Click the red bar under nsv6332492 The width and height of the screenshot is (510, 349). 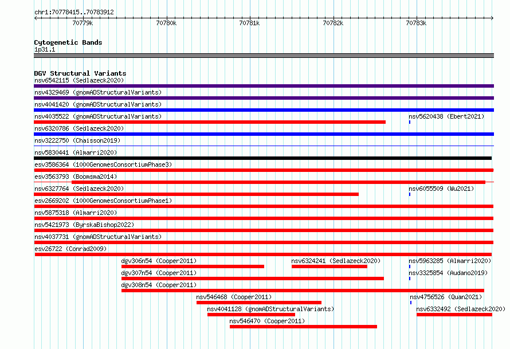tap(454, 315)
